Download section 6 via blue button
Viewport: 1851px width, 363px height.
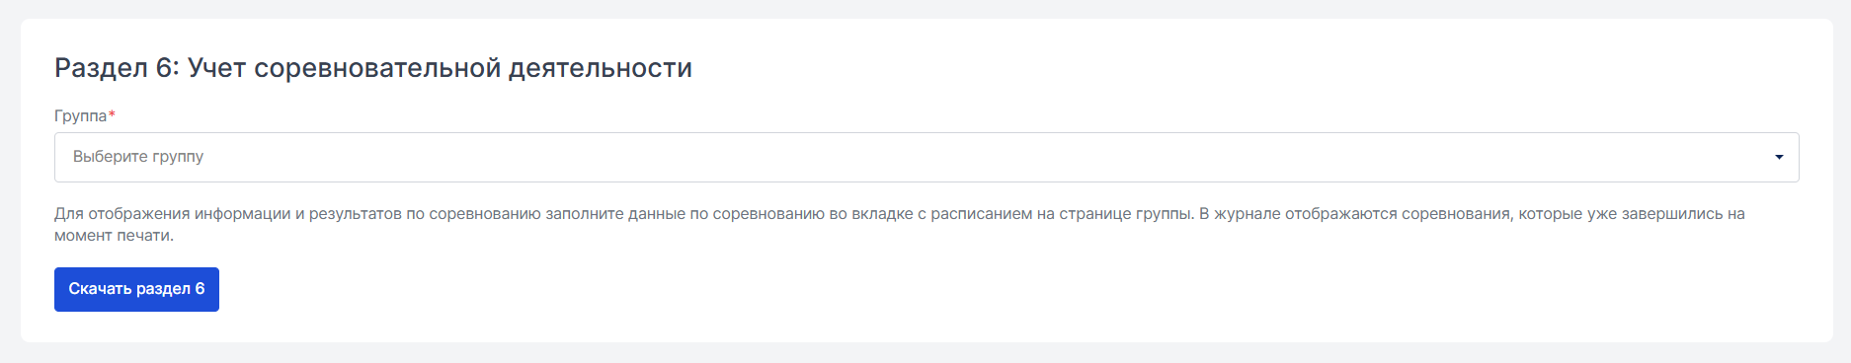click(x=136, y=289)
